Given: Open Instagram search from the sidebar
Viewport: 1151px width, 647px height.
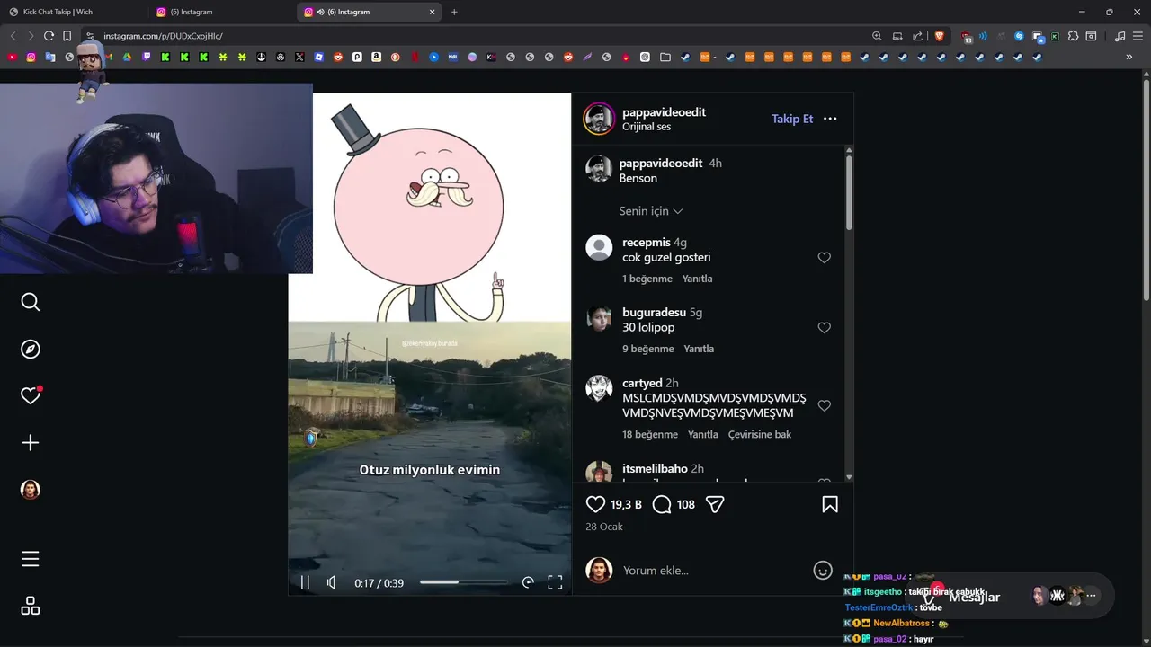Looking at the screenshot, I should pos(31,302).
